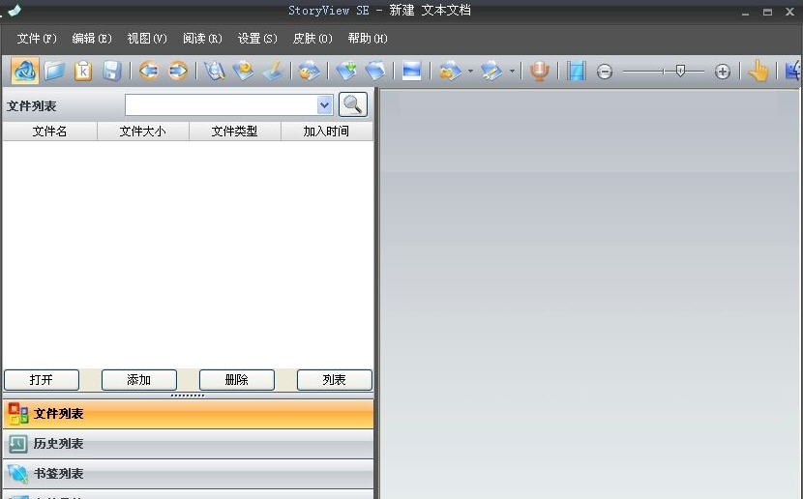Click the page with orange ball toolbar icon
The image size is (803, 499).
coord(310,72)
